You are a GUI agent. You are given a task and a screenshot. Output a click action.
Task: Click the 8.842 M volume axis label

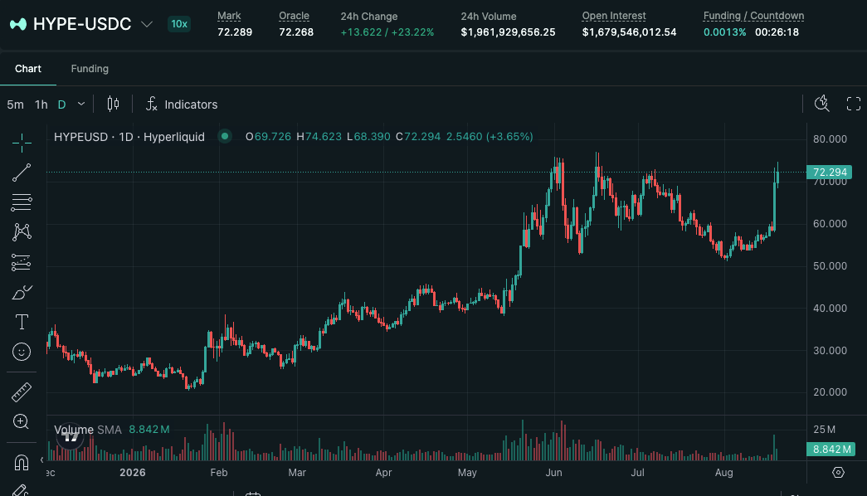coord(831,449)
